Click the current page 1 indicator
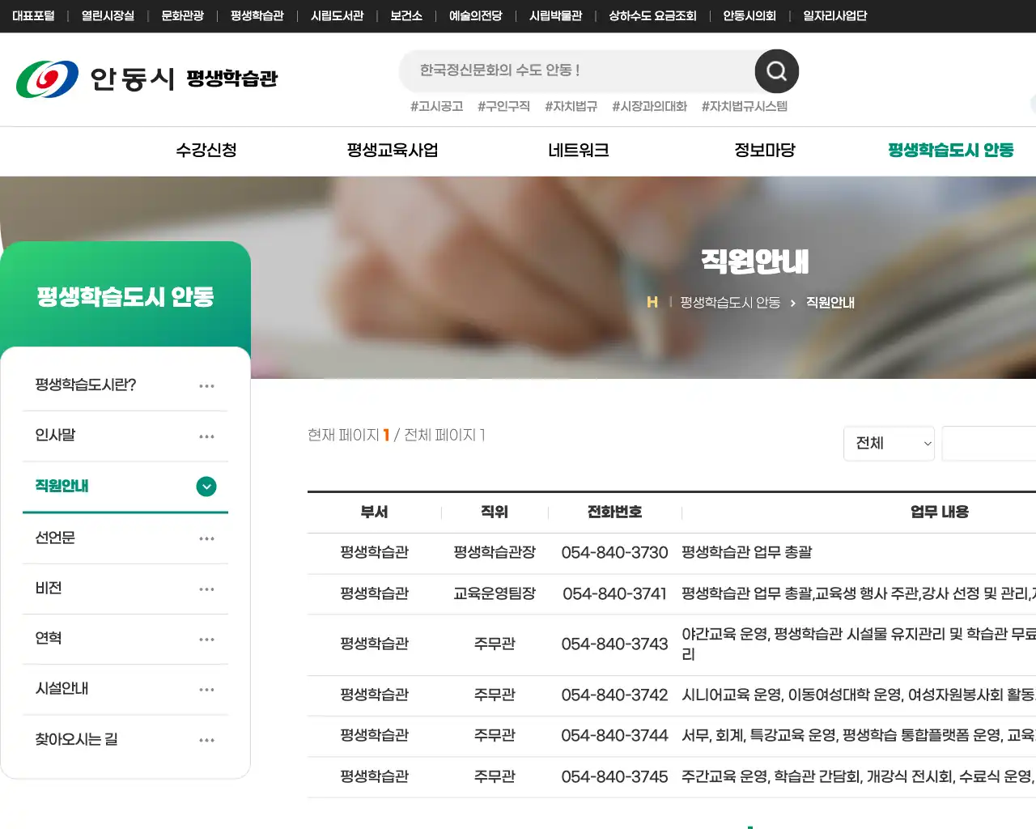Screen dimensions: 1036x829 pos(386,435)
